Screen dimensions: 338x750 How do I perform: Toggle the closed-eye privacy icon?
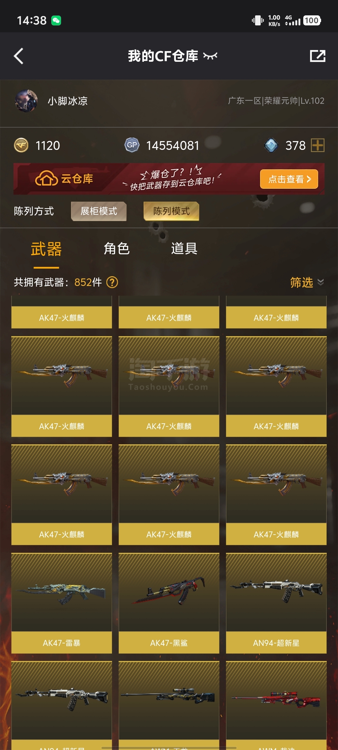tap(210, 56)
